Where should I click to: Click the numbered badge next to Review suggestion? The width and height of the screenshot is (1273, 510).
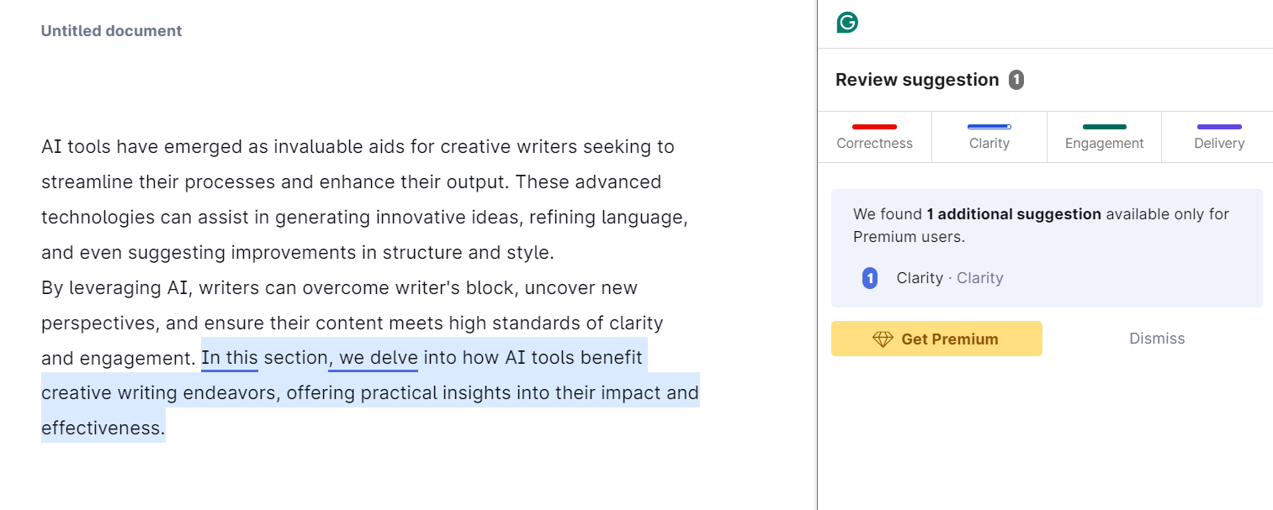coord(1016,79)
